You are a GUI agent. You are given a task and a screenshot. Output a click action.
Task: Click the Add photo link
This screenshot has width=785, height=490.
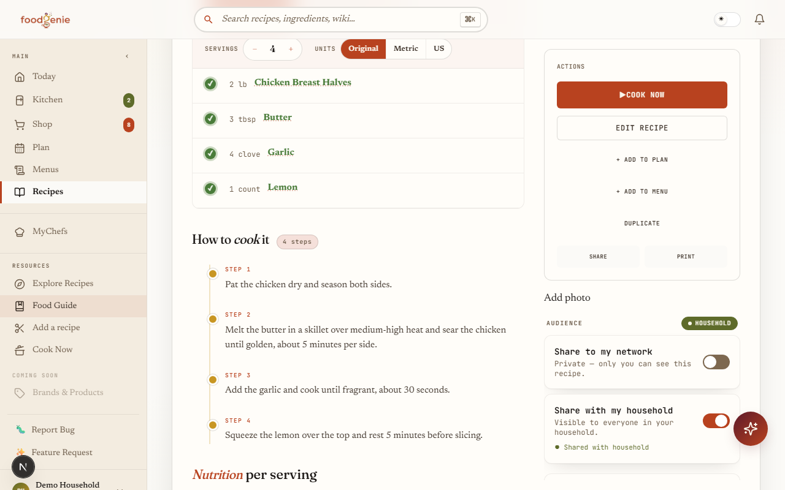567,298
